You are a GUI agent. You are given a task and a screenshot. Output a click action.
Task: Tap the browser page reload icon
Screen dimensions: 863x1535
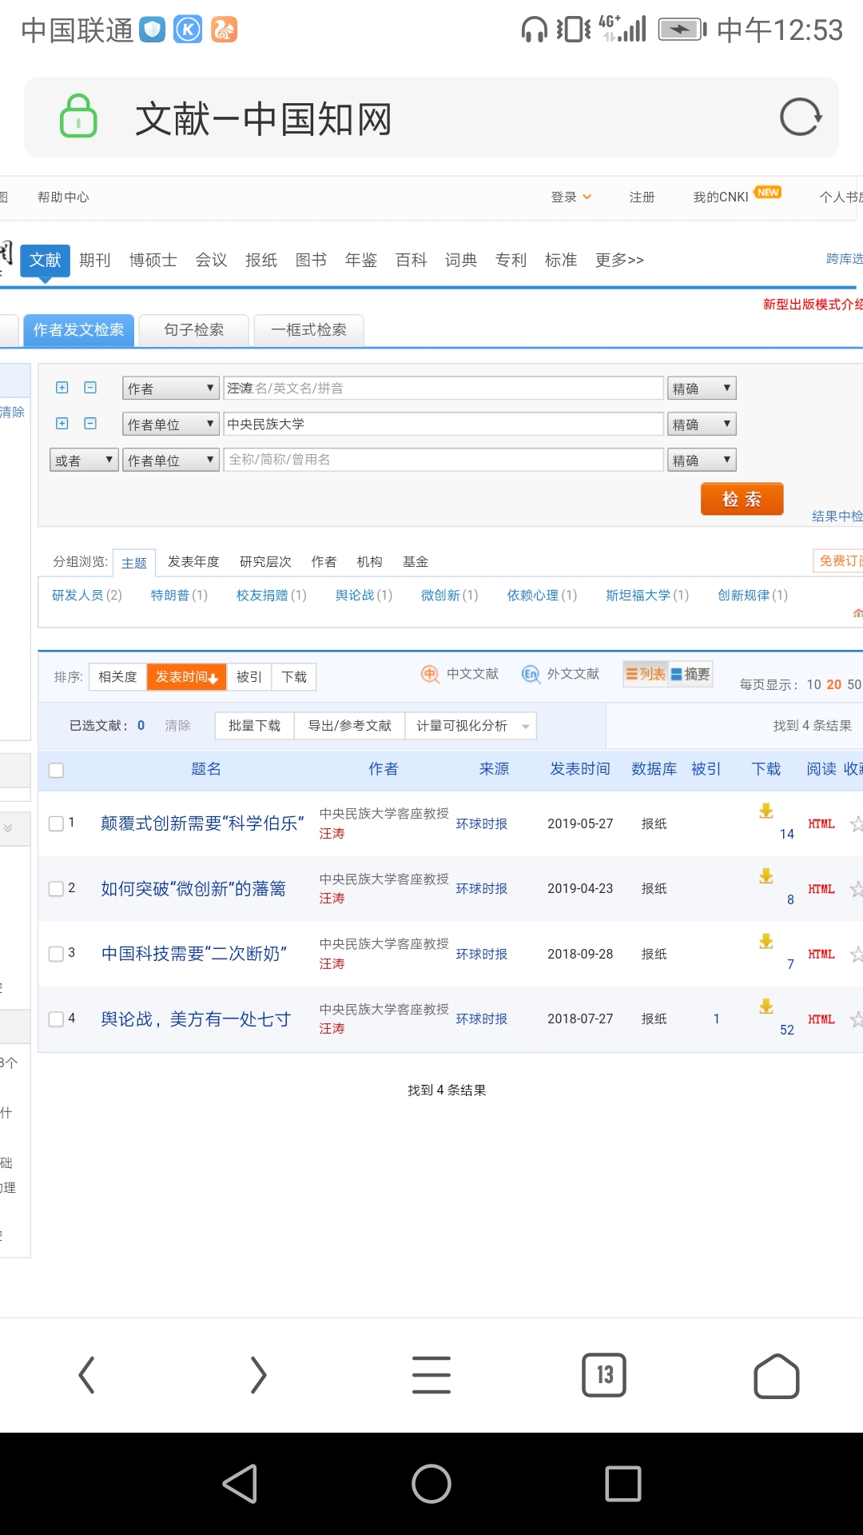tap(800, 118)
